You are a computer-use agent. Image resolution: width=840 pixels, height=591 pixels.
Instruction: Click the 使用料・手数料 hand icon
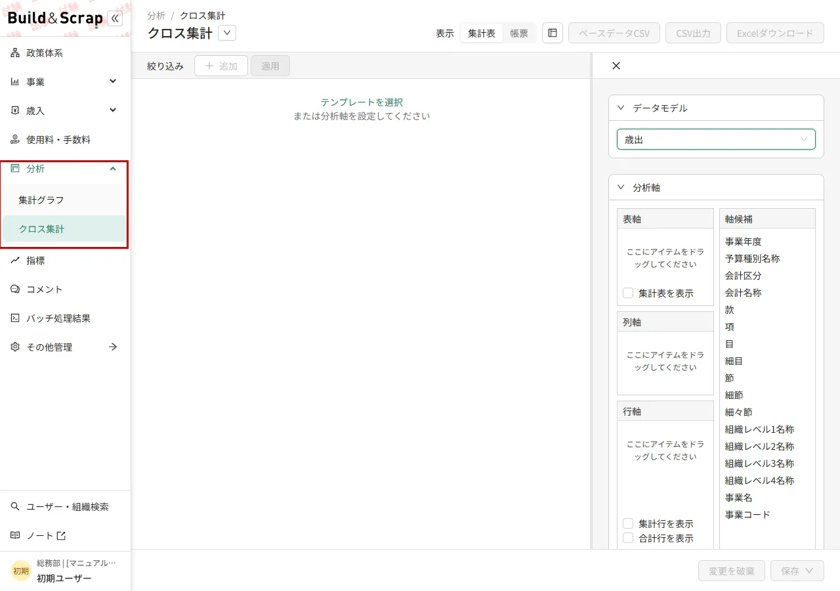coord(15,140)
